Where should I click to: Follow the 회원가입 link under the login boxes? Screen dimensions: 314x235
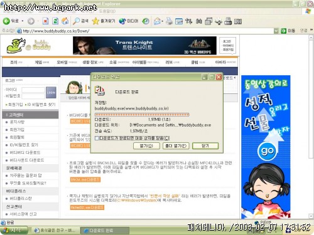(16, 105)
